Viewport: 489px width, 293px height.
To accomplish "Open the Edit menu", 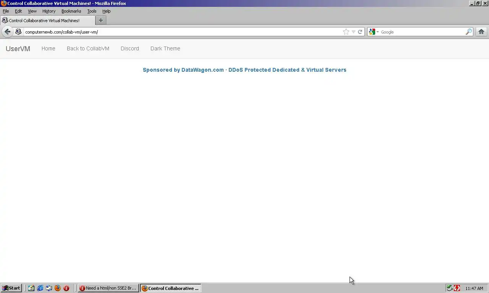I will [x=18, y=11].
